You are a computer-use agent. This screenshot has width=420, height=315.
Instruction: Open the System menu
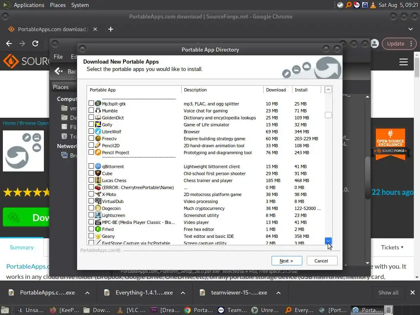[80, 5]
